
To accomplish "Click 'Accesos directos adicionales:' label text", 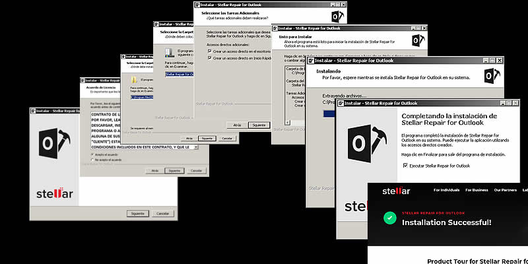I will (228, 44).
